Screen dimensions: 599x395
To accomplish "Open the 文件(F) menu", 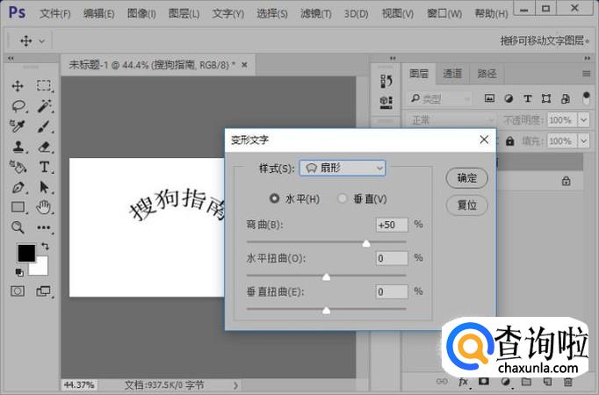I will (55, 14).
